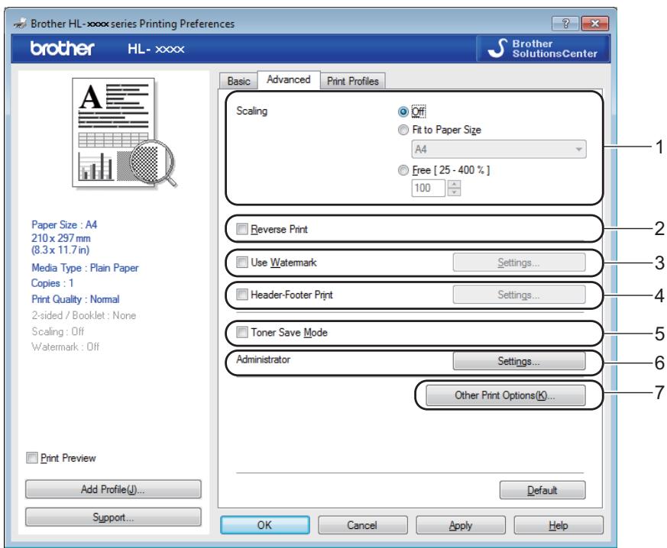Click the Copies : 1 summary text

[52, 283]
